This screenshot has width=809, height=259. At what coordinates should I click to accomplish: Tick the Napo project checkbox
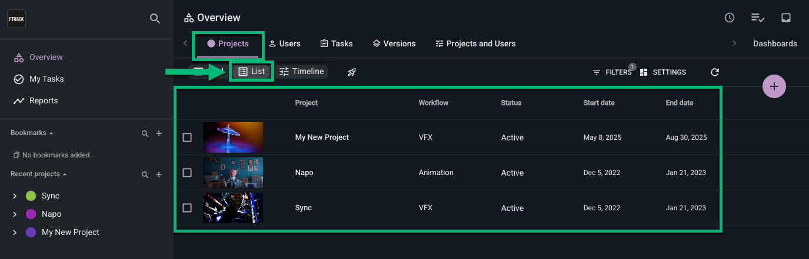pos(187,173)
